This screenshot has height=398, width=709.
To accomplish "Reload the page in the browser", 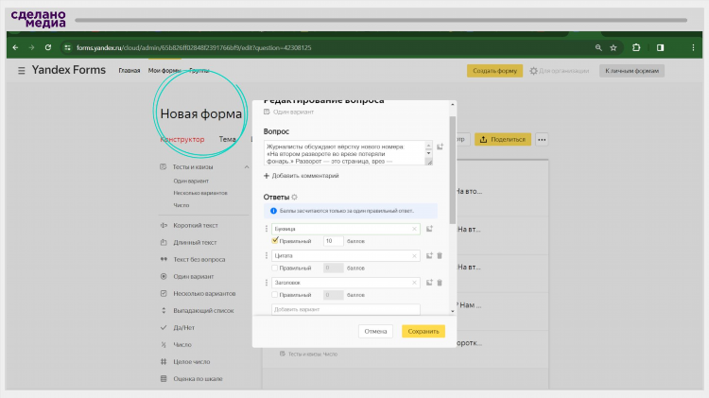I will click(48, 47).
